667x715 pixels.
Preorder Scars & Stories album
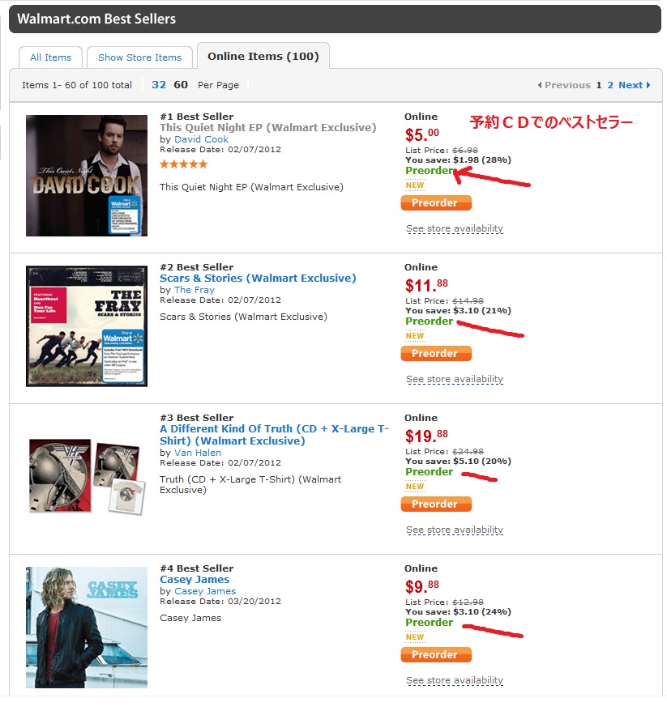(x=436, y=354)
